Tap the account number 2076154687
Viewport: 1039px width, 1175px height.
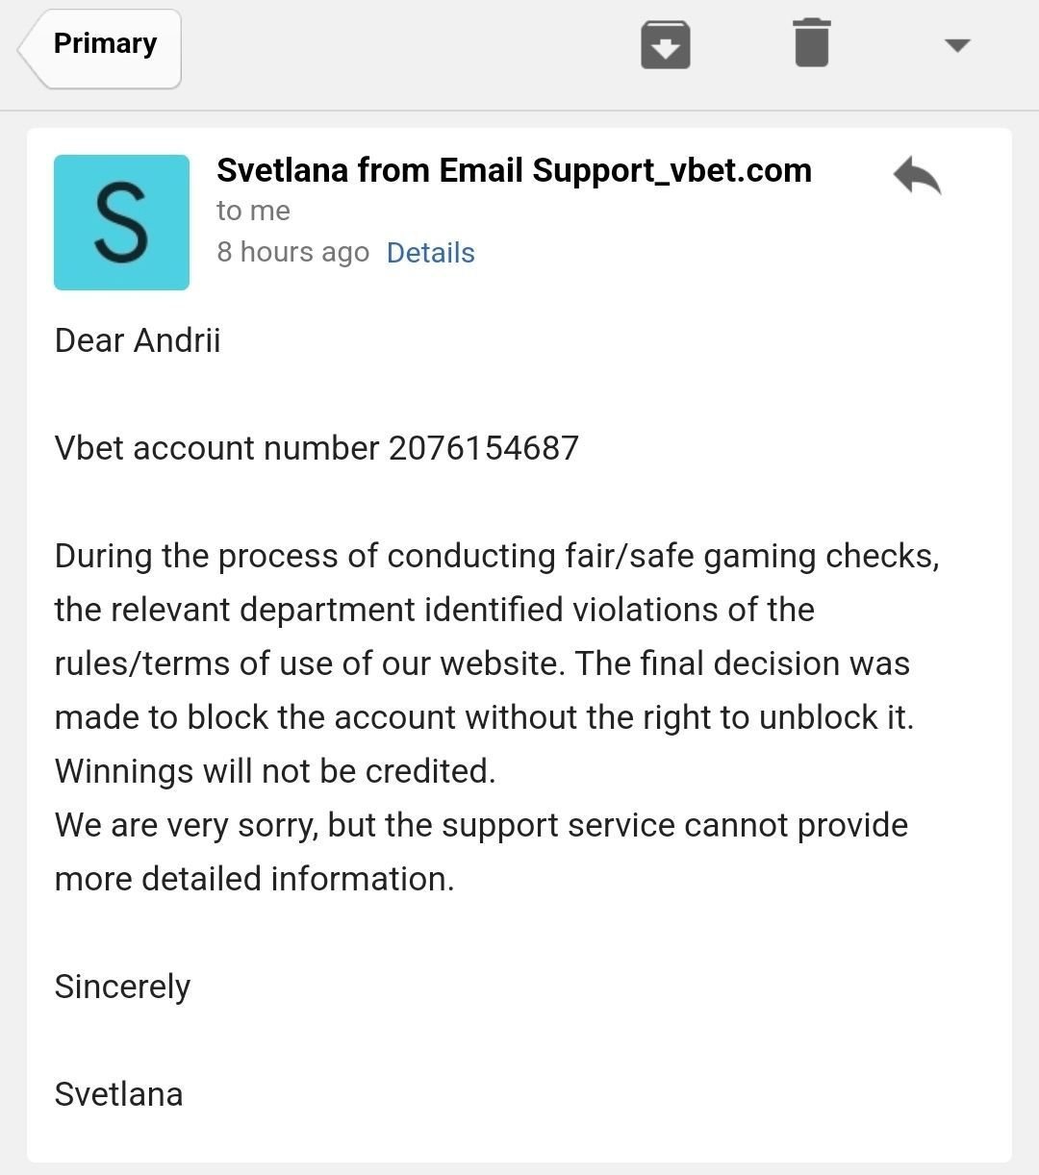coord(484,448)
